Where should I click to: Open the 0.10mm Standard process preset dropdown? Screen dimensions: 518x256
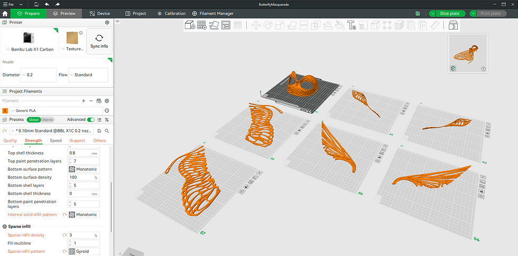[x=52, y=131]
